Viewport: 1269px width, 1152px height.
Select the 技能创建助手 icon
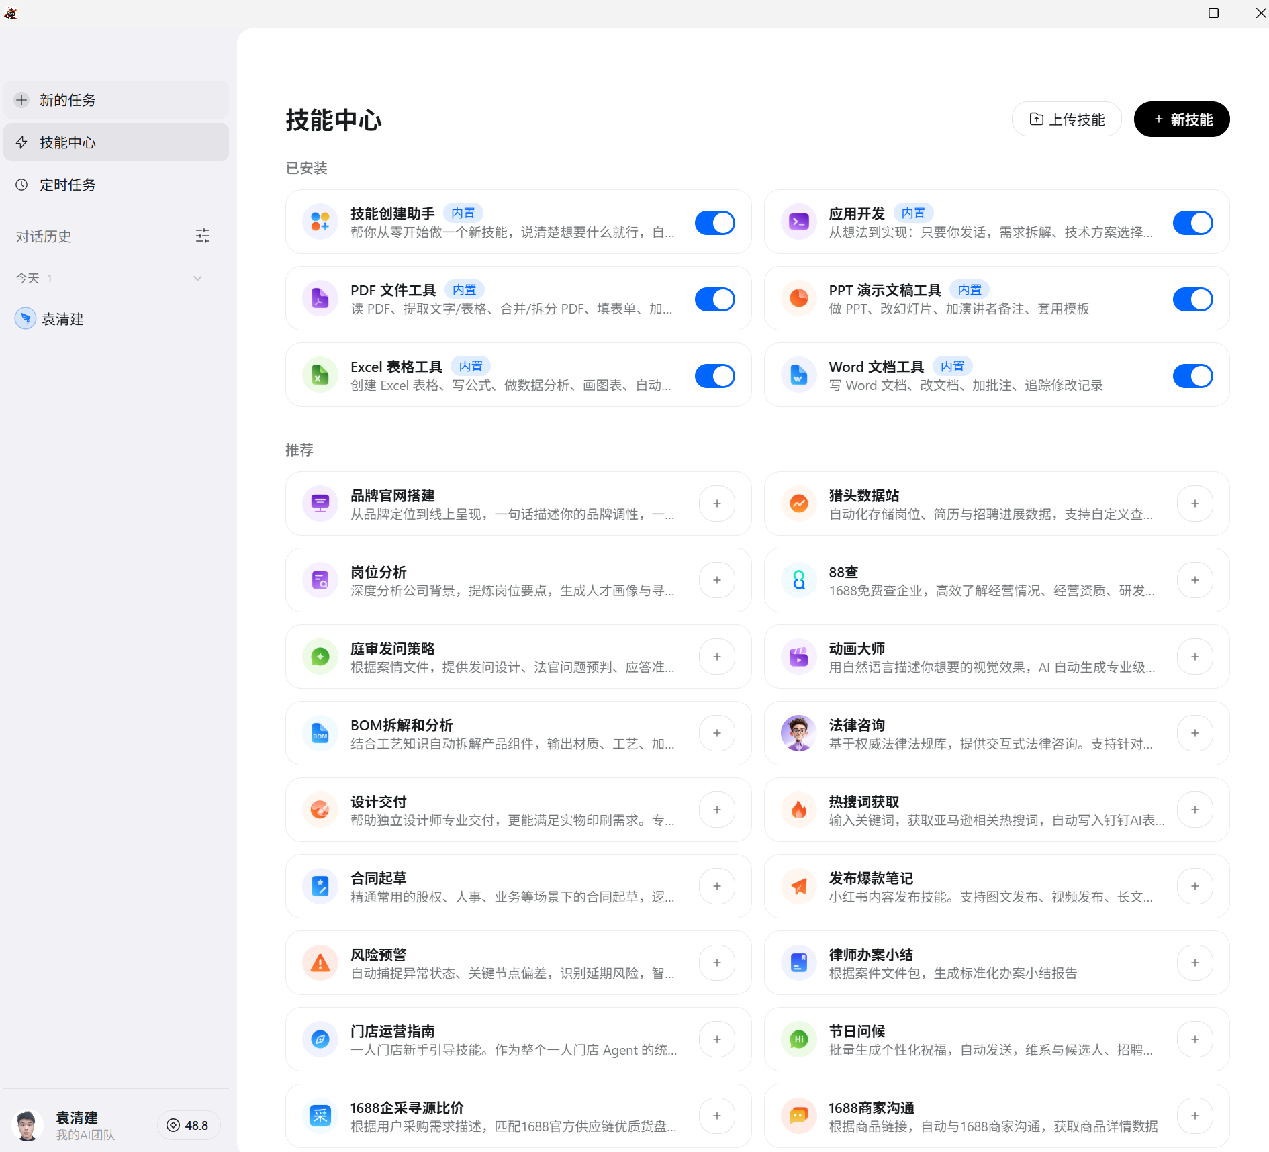320,222
